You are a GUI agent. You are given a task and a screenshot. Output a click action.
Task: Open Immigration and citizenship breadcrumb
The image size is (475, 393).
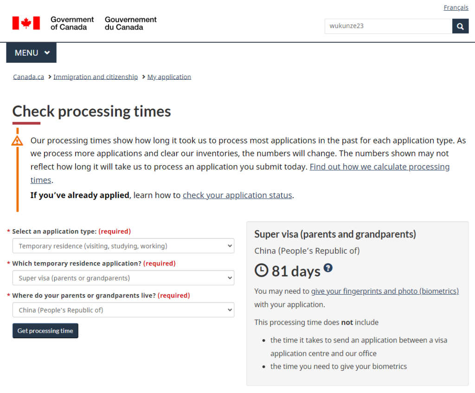(x=96, y=77)
